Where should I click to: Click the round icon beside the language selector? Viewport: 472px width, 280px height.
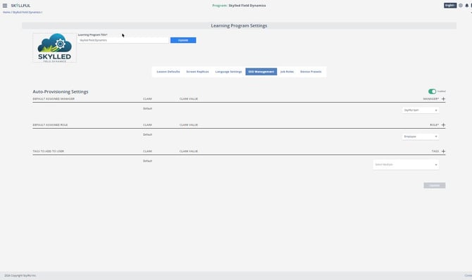461,6
